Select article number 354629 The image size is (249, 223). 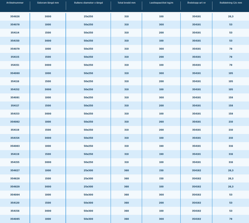(15, 186)
